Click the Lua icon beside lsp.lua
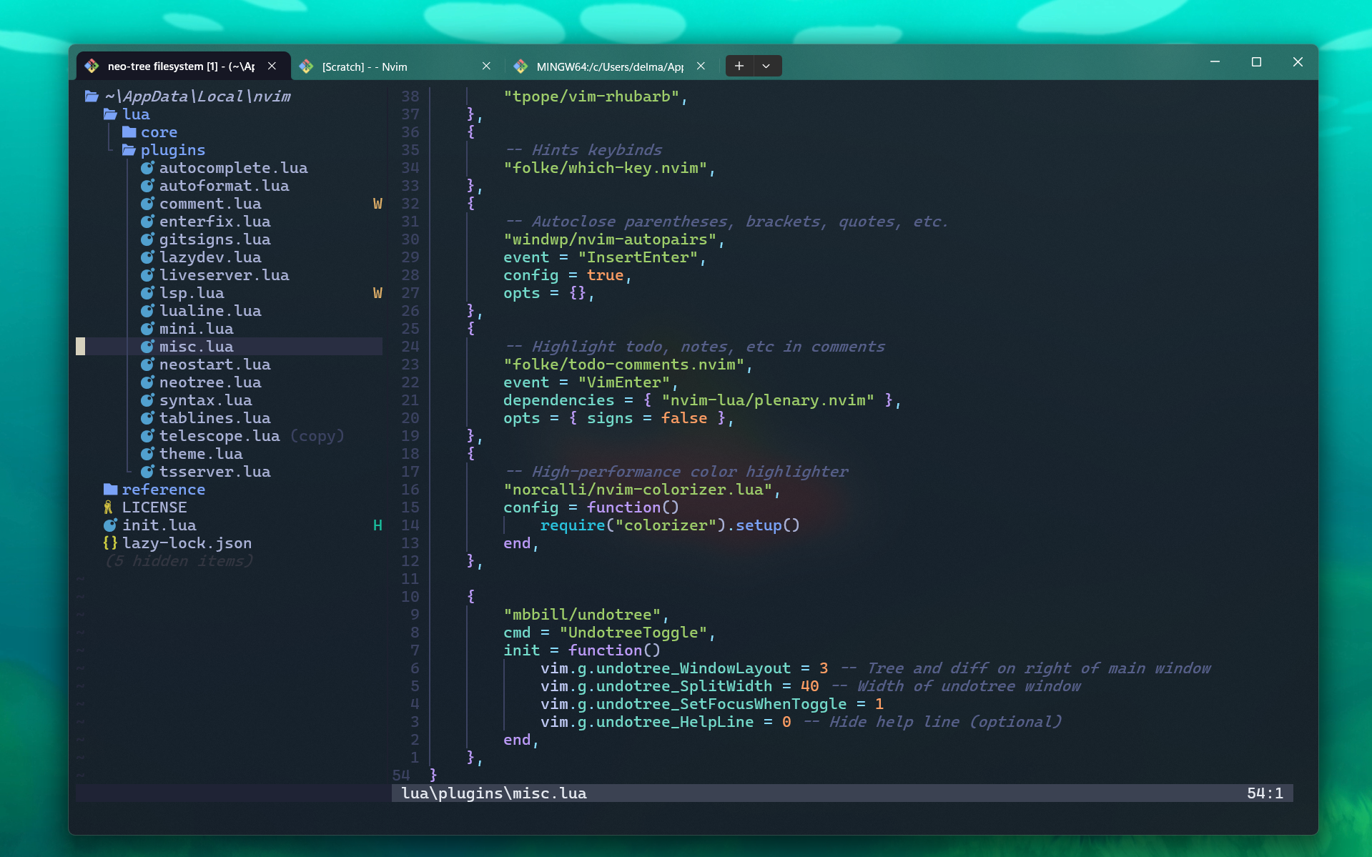Screen dimensions: 1372x857 click(148, 293)
